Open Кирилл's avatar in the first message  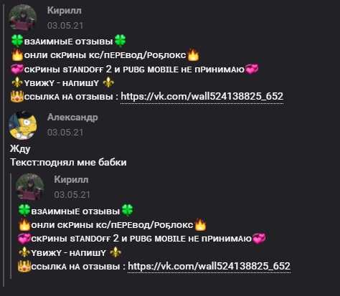tap(22, 17)
